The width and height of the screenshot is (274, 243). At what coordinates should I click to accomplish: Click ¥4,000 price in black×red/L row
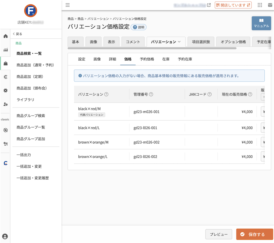pyautogui.click(x=247, y=128)
